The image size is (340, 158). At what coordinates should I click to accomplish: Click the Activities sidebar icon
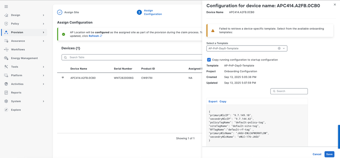(6, 84)
